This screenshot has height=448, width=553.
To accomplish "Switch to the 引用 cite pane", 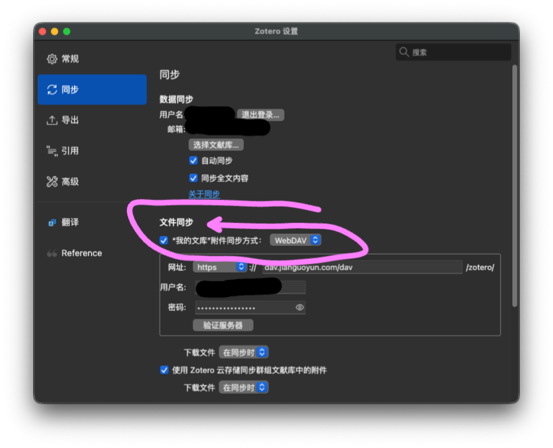I will (x=92, y=151).
